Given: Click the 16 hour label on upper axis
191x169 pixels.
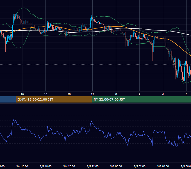Looking at the screenshot, I should [x=22, y=94].
